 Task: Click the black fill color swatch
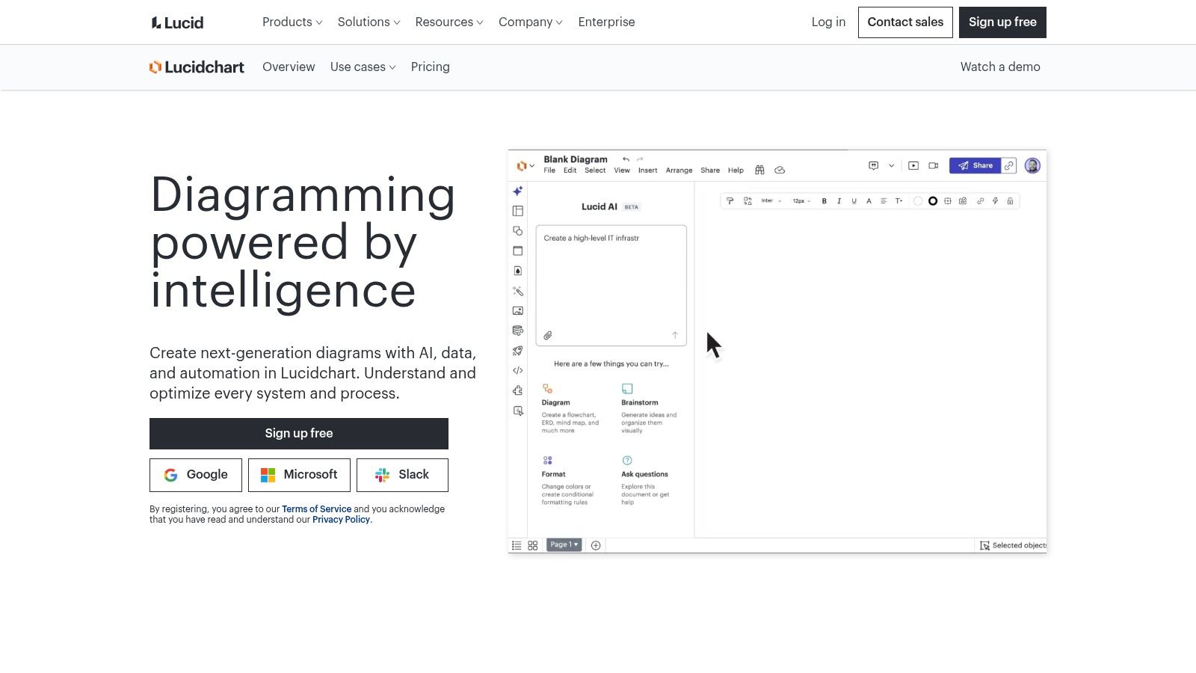pyautogui.click(x=933, y=200)
